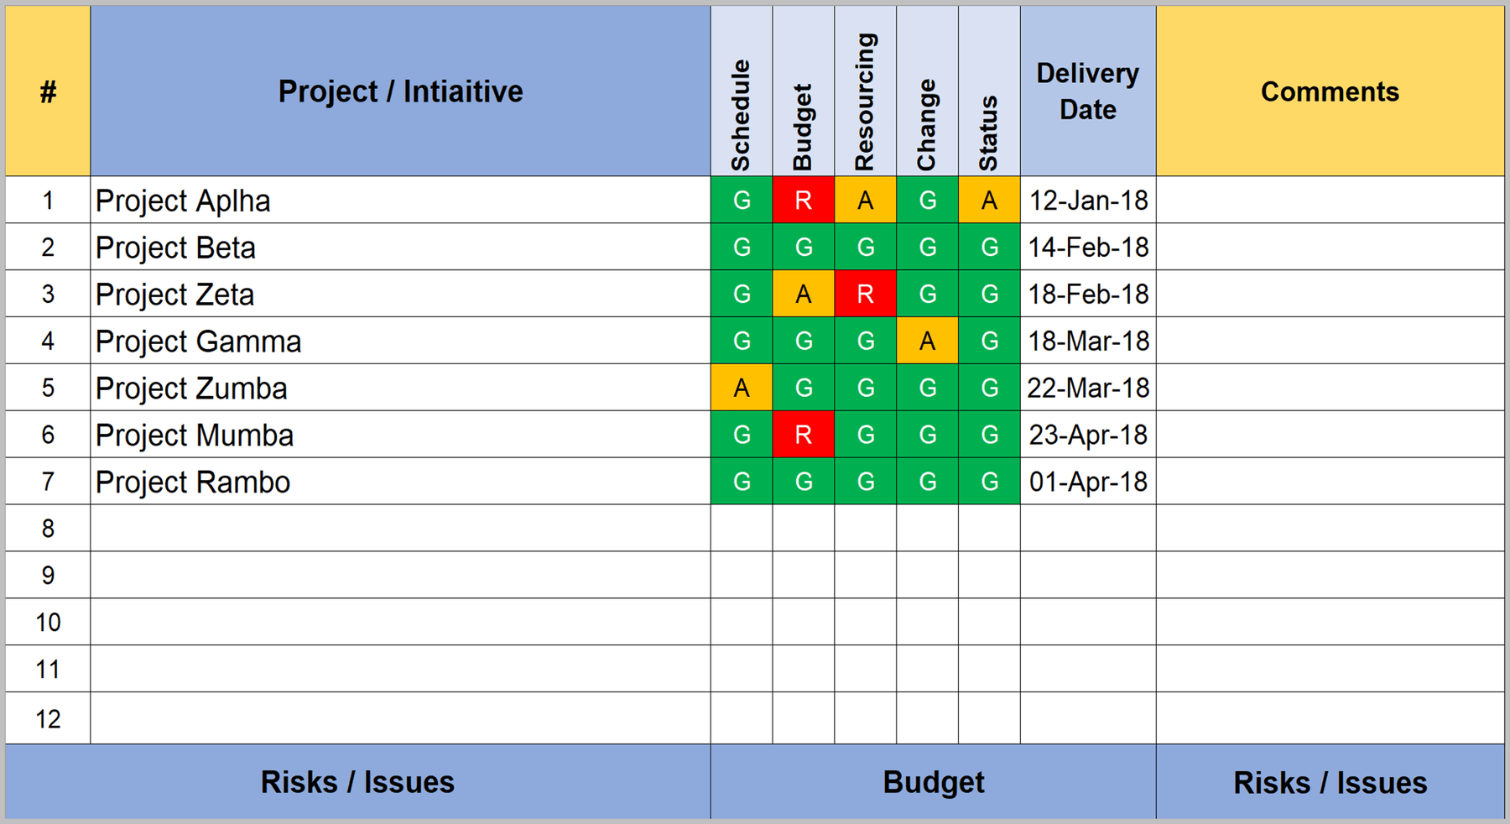Select the amber Resourcing cell for Project Aplha
The width and height of the screenshot is (1510, 824).
pyautogui.click(x=865, y=201)
